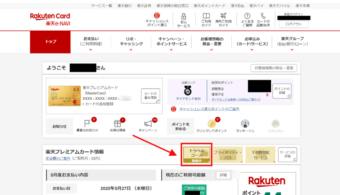Click カードの盗難/紛失 phone icon
Image resolution: width=340 pixels, height=195 pixels.
point(263,19)
